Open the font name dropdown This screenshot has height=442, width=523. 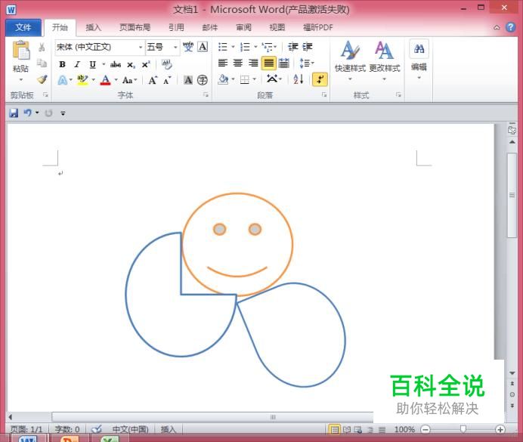click(141, 47)
